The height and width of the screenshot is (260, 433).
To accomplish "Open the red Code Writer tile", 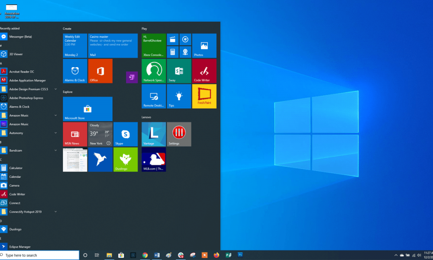I will 204,71.
